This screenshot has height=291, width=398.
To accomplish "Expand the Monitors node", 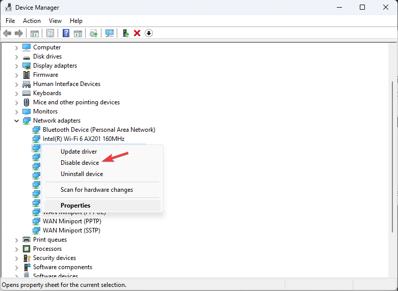I will (x=16, y=111).
